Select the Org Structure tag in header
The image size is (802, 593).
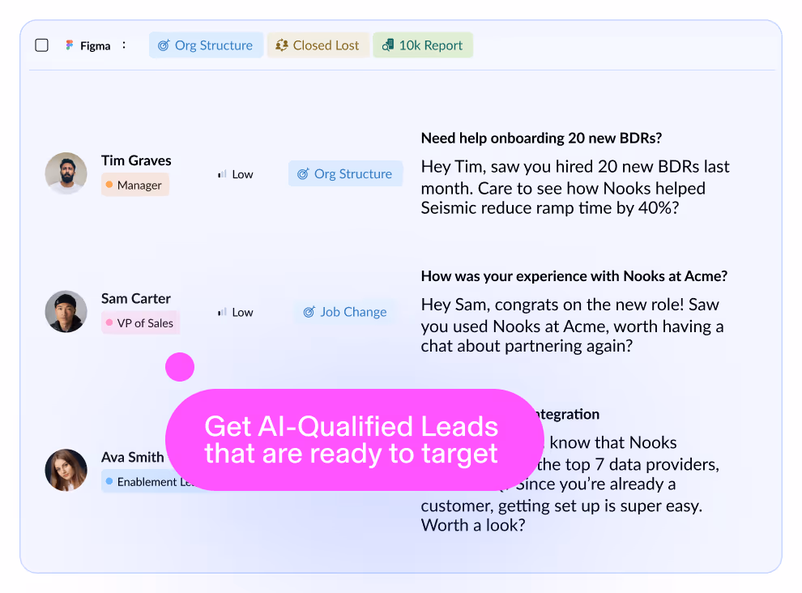206,45
